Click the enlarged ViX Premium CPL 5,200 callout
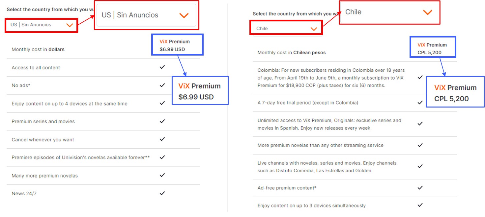The width and height of the screenshot is (485, 217). pyautogui.click(x=455, y=93)
